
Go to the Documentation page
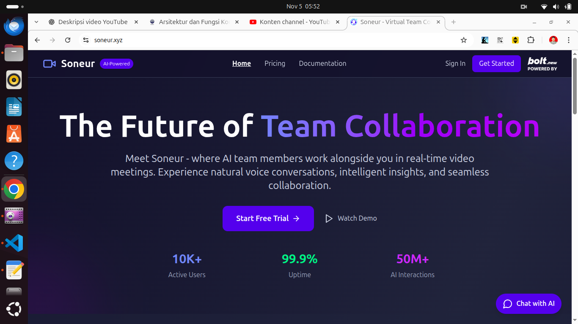322,63
